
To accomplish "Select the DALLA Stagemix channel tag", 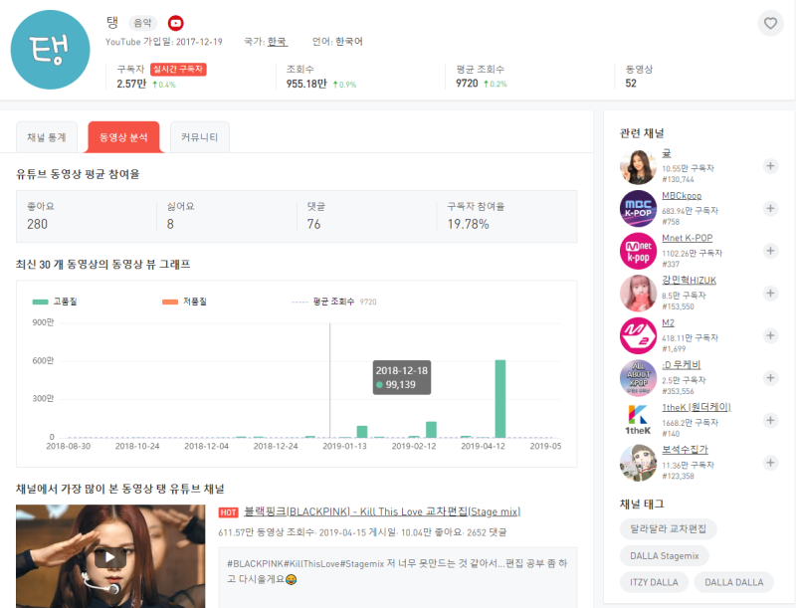I will 665,555.
